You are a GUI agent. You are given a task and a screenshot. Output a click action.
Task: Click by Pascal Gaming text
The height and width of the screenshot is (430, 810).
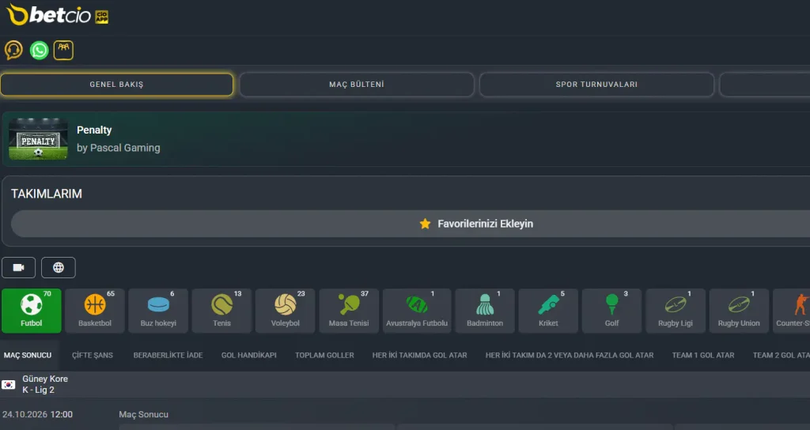tap(119, 148)
